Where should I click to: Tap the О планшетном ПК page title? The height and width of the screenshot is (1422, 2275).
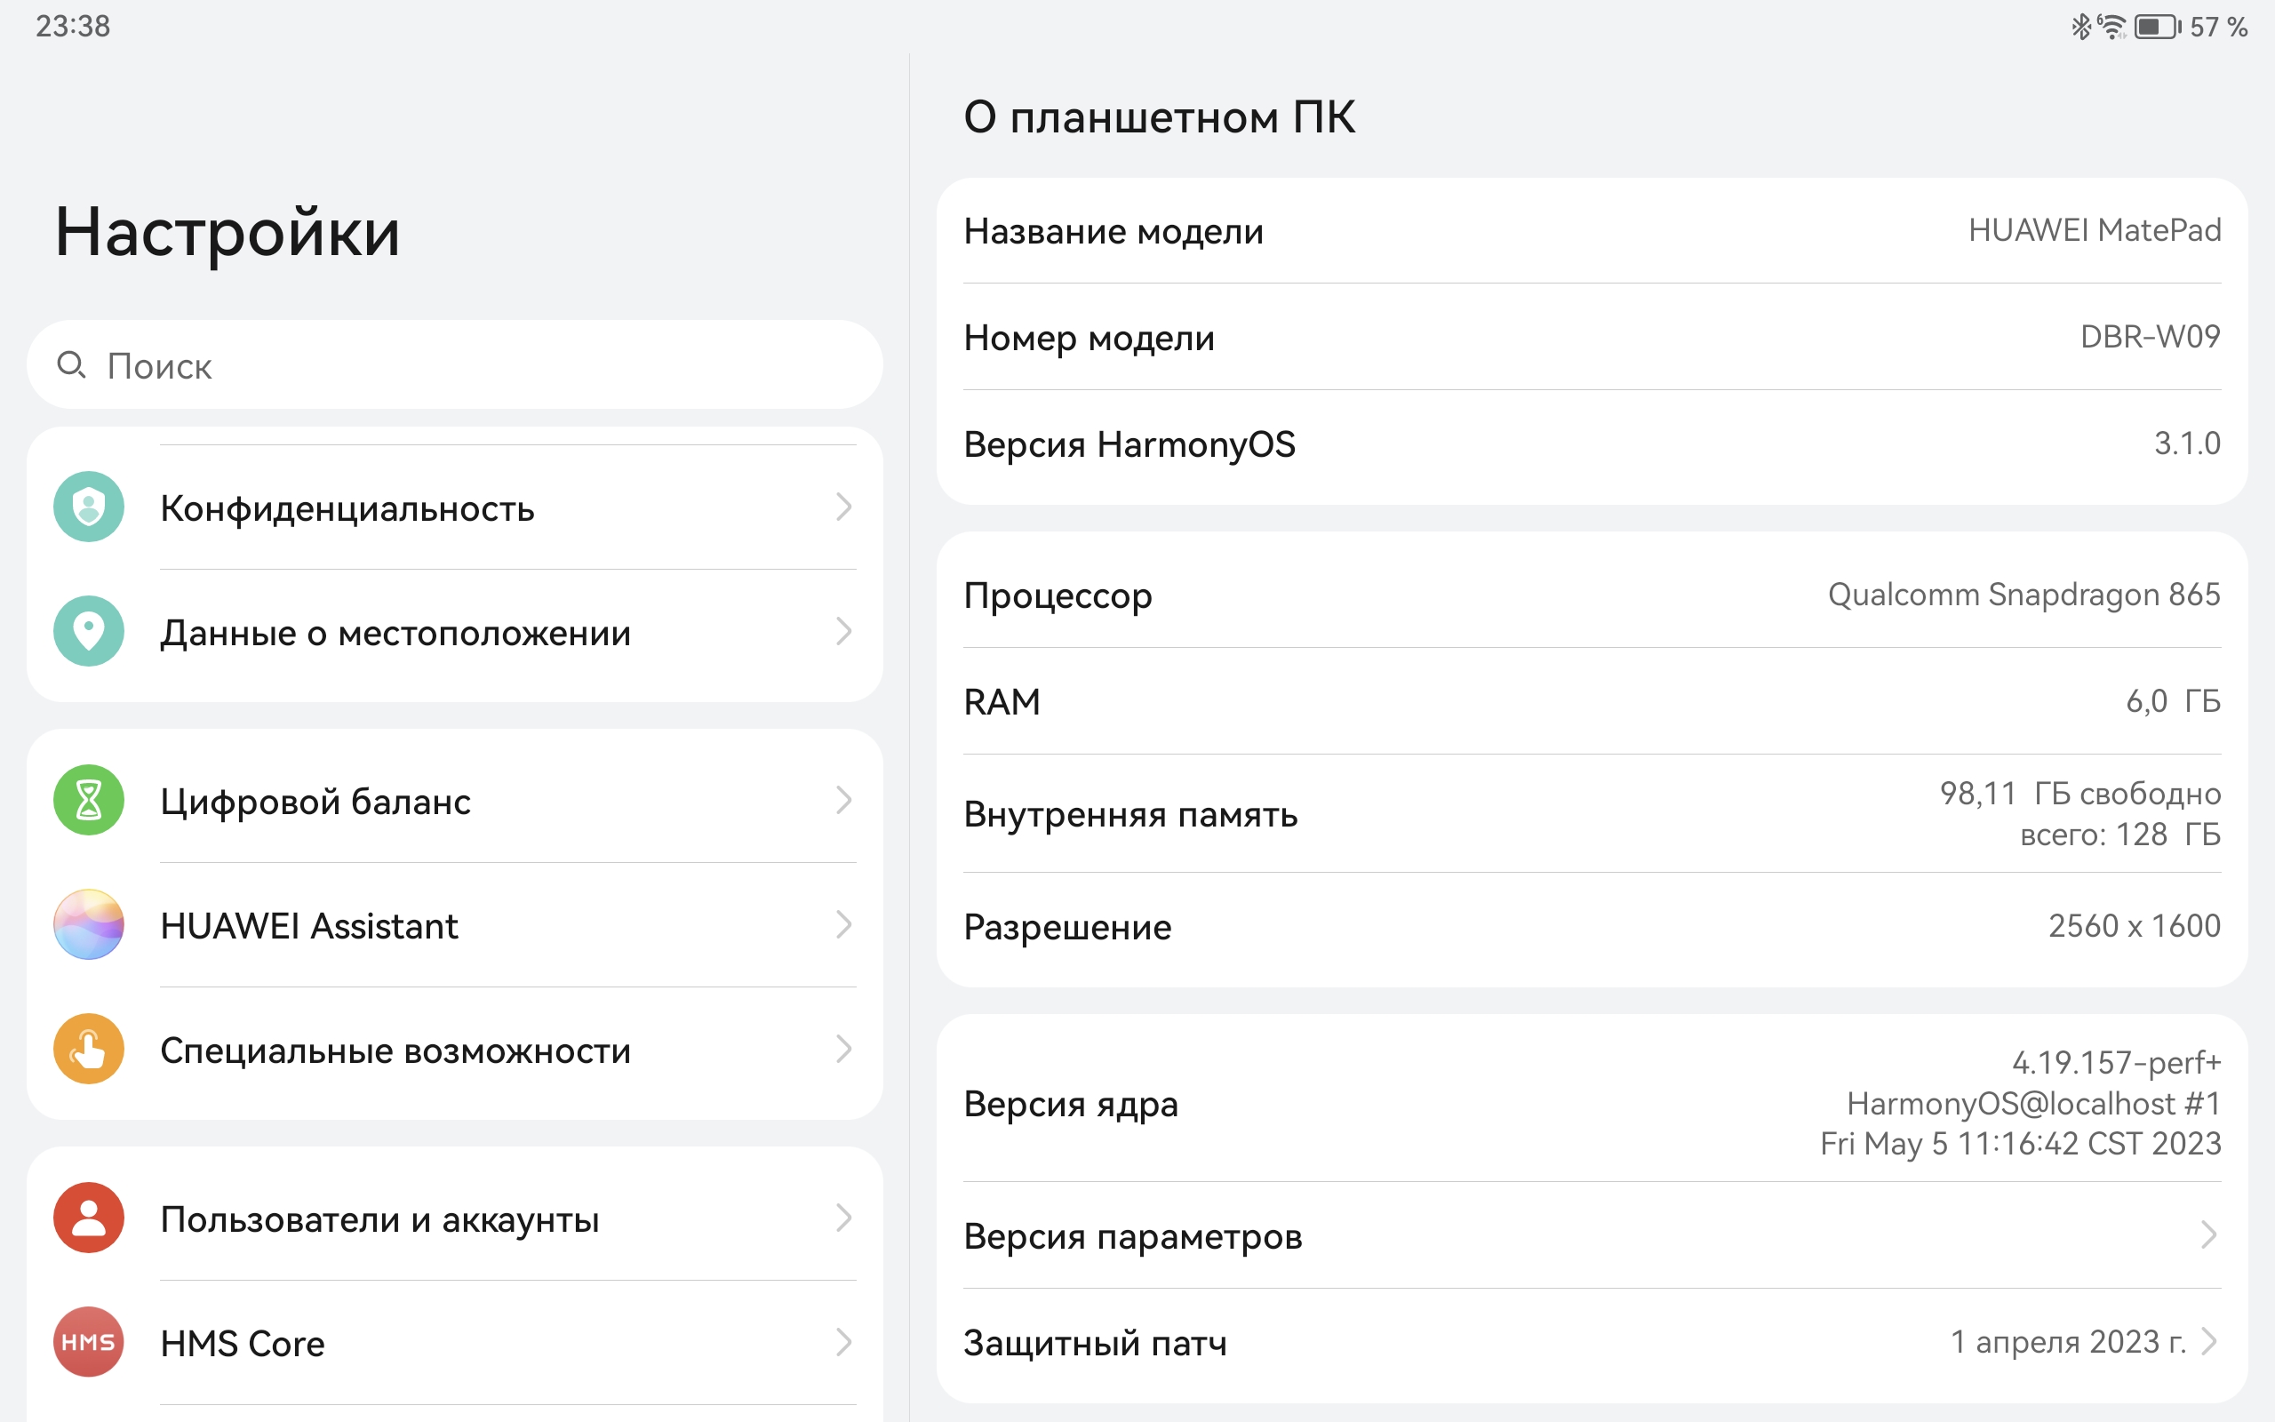click(1159, 117)
